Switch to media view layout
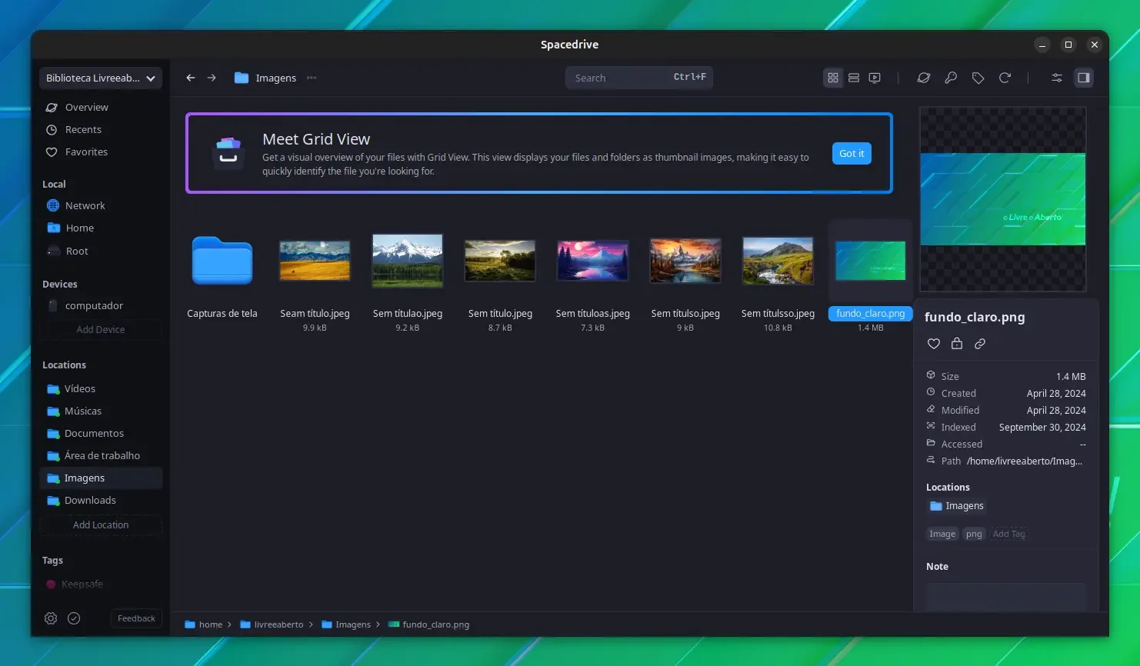 pyautogui.click(x=875, y=78)
